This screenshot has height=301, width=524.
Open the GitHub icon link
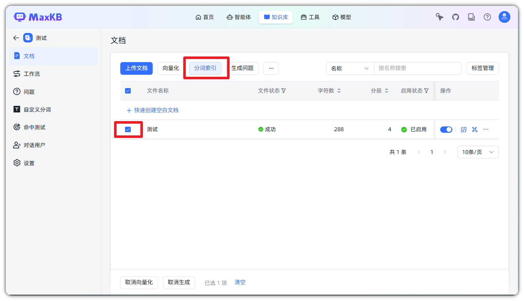point(455,17)
